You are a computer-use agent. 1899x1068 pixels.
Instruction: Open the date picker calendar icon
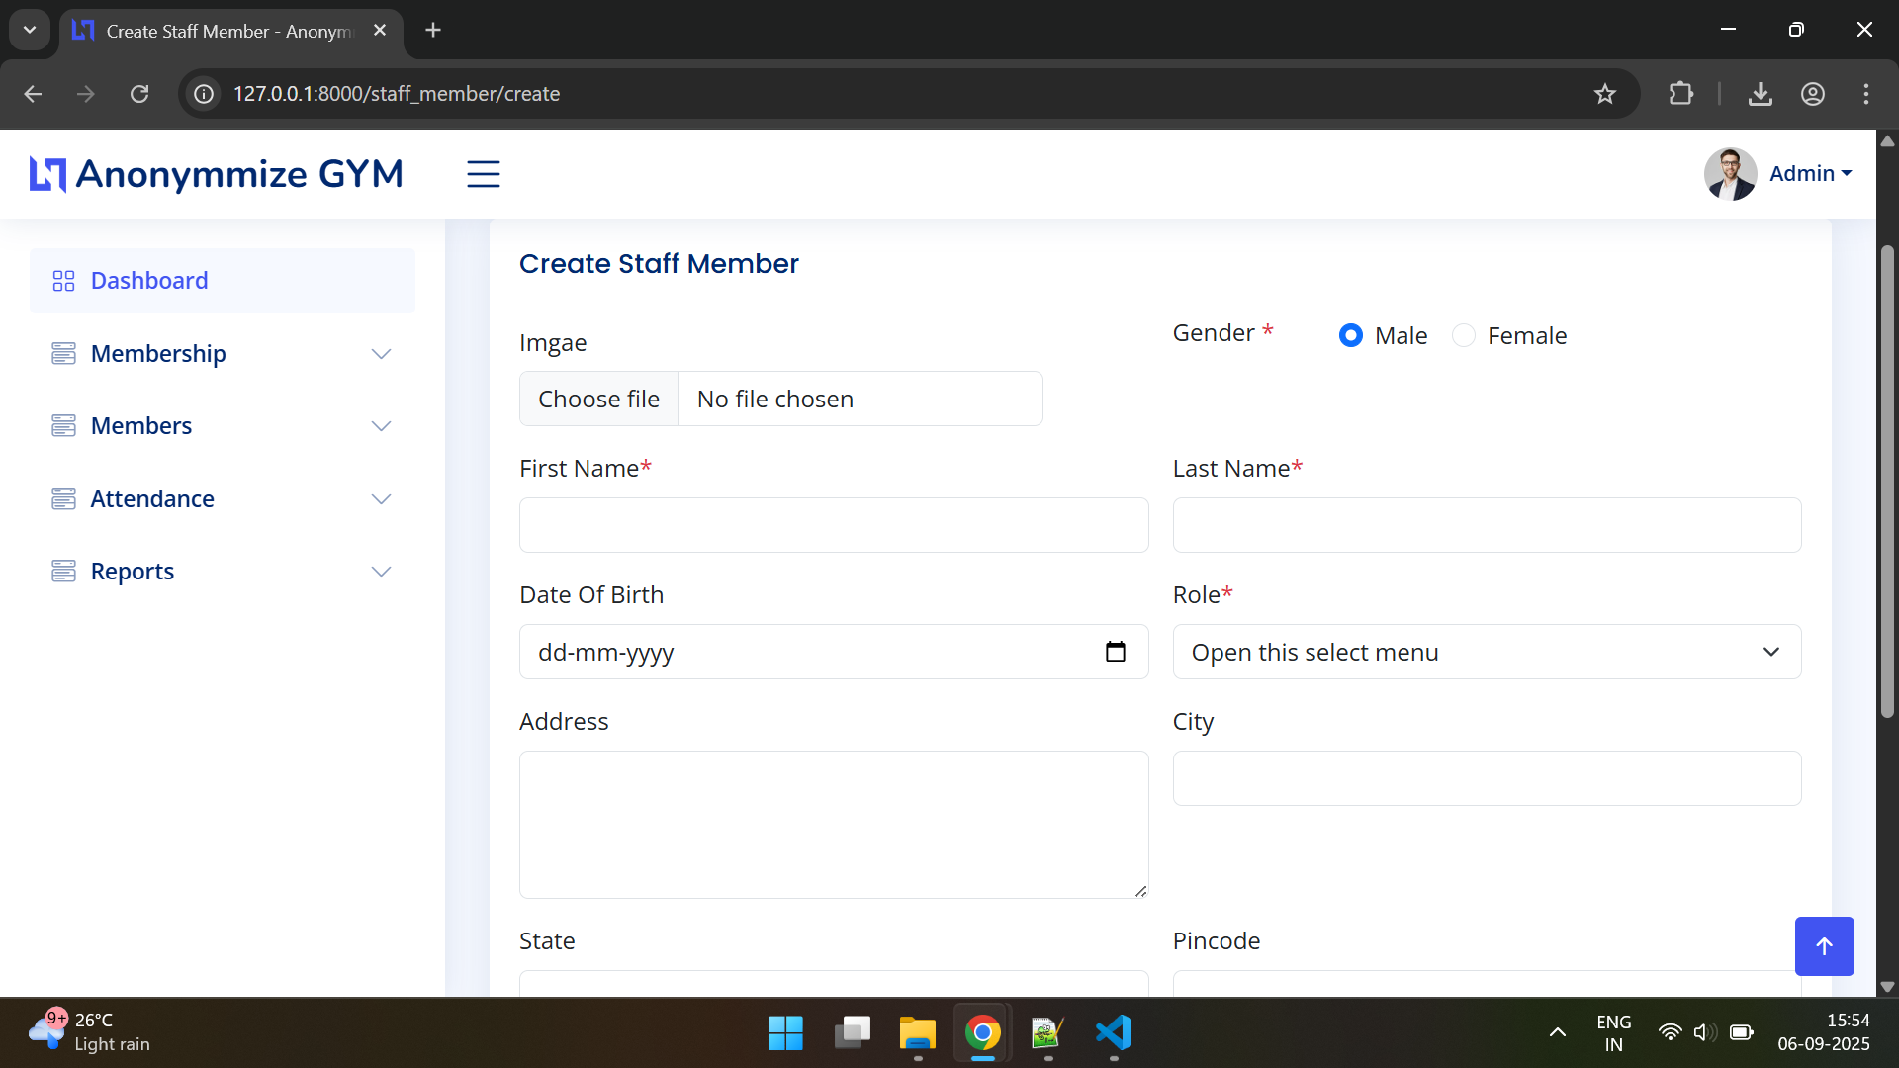[1116, 652]
